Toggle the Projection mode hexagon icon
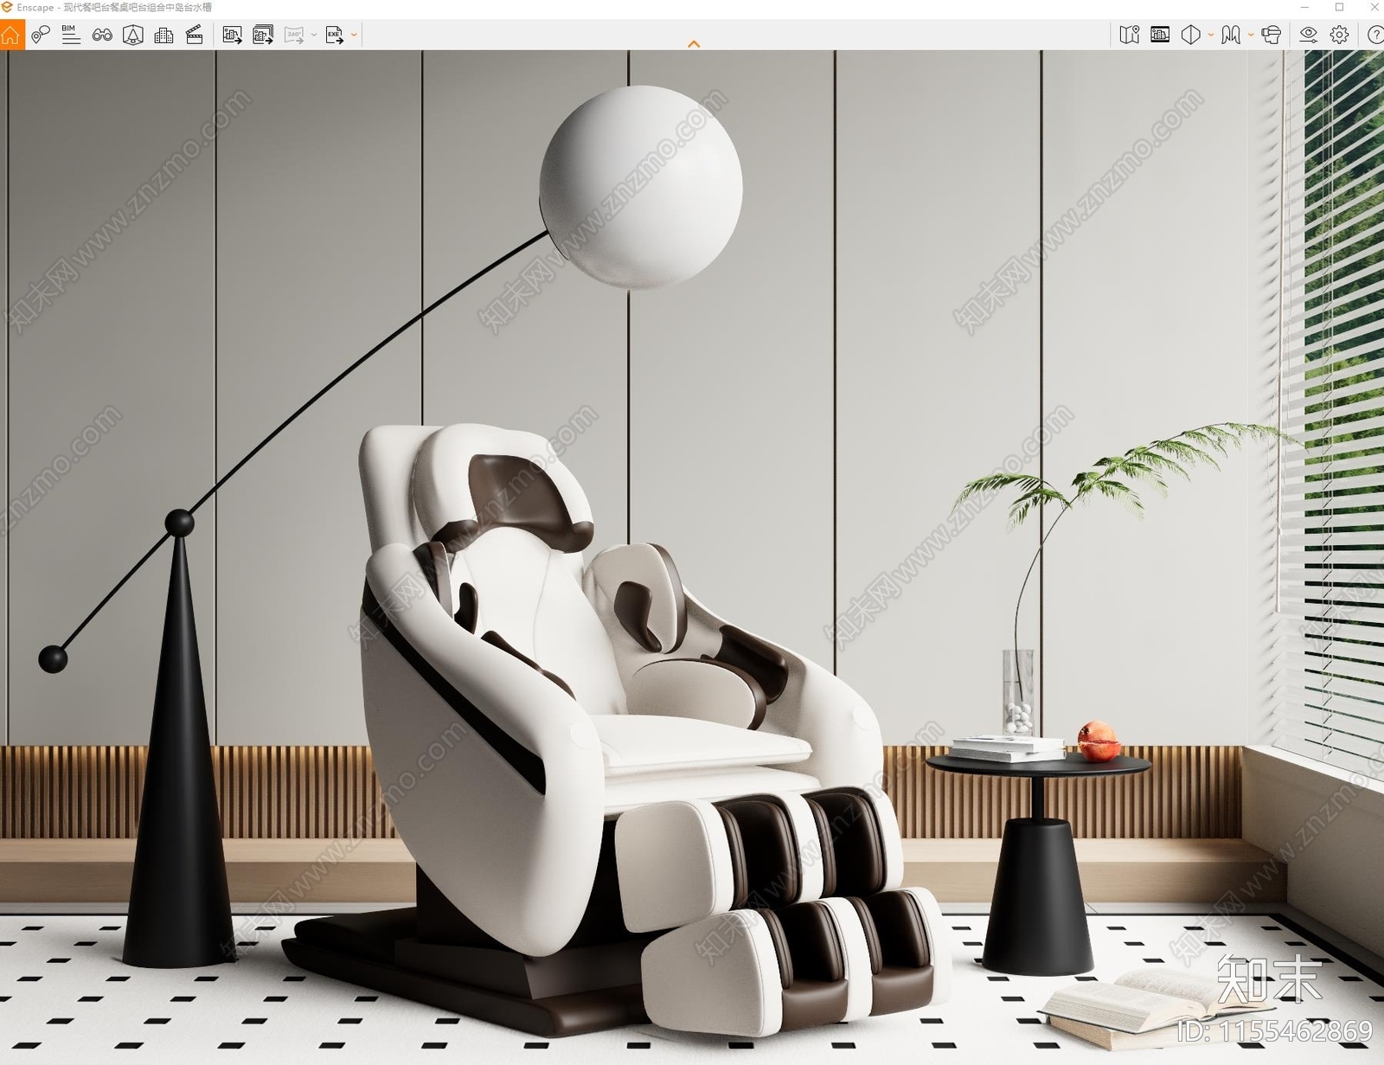This screenshot has height=1065, width=1384. coord(1191,35)
